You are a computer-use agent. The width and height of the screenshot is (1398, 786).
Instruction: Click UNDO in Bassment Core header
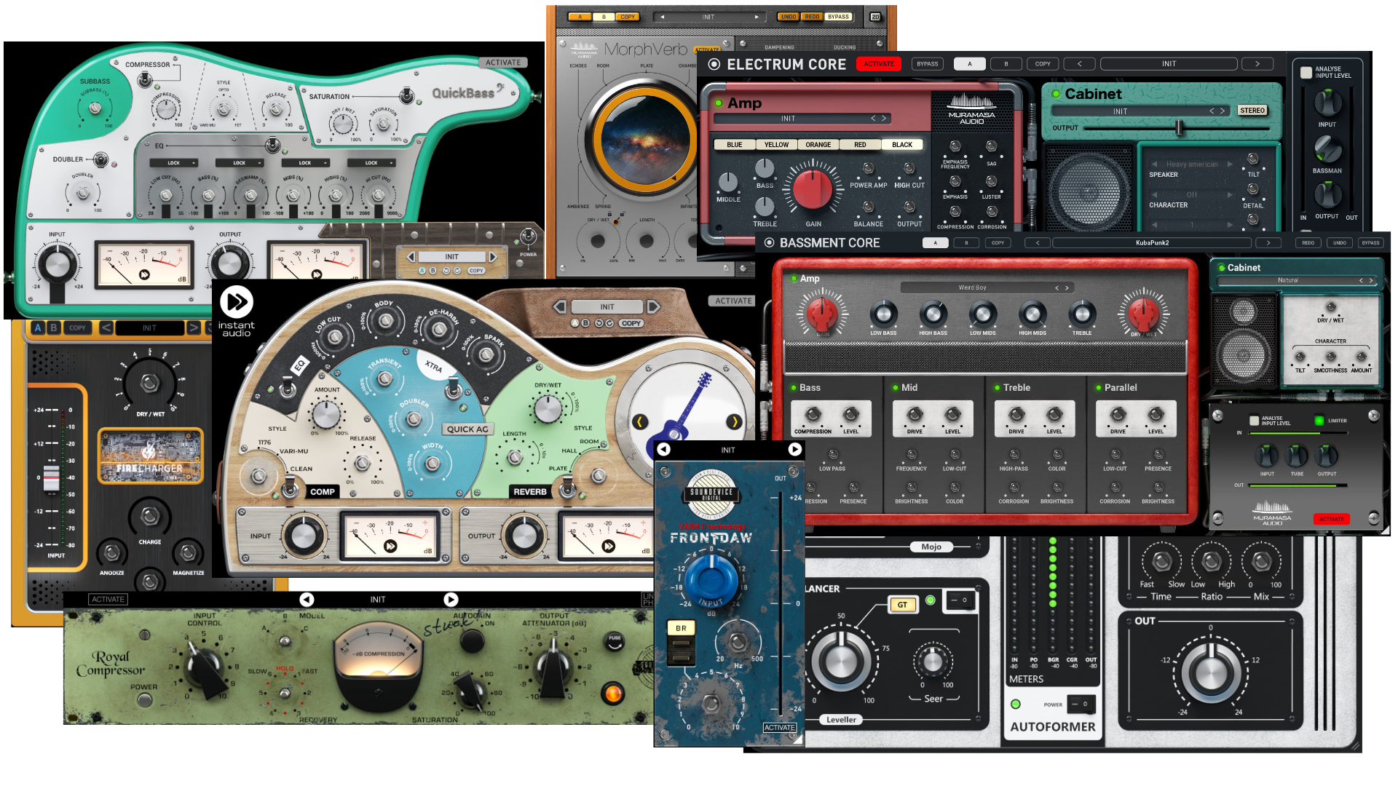1340,243
